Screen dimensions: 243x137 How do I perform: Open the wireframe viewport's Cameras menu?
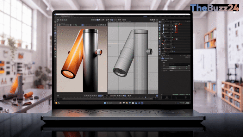click(x=114, y=22)
